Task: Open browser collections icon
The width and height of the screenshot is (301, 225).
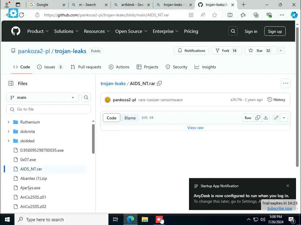Action: point(256,15)
